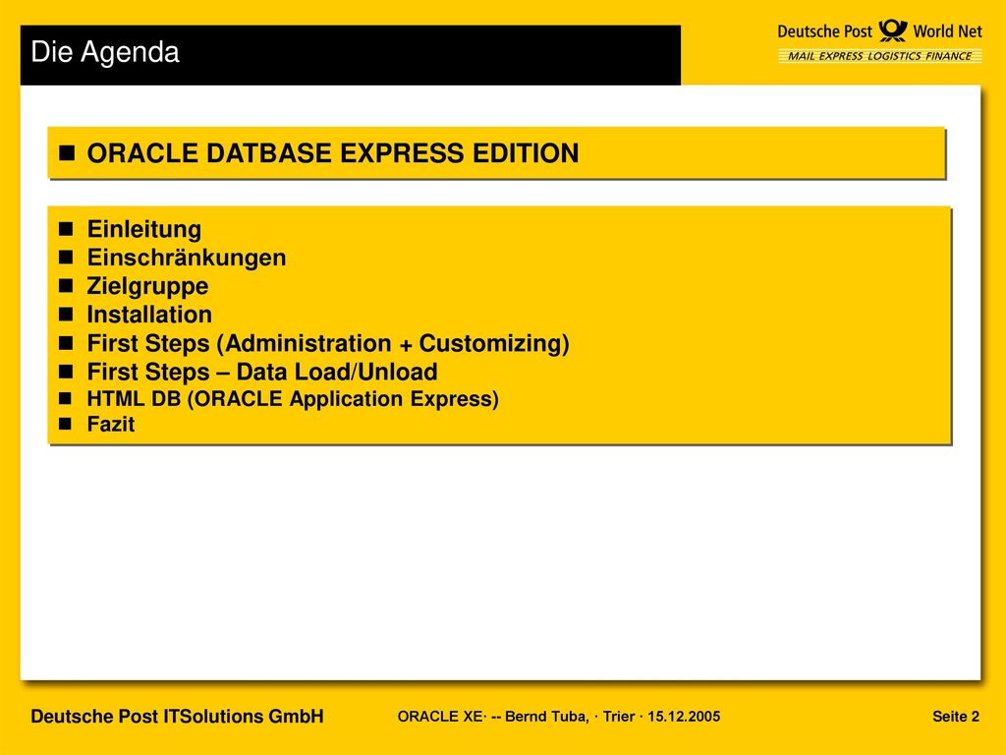1006x755 pixels.
Task: Select the location "Trier" in footer
Action: click(619, 717)
